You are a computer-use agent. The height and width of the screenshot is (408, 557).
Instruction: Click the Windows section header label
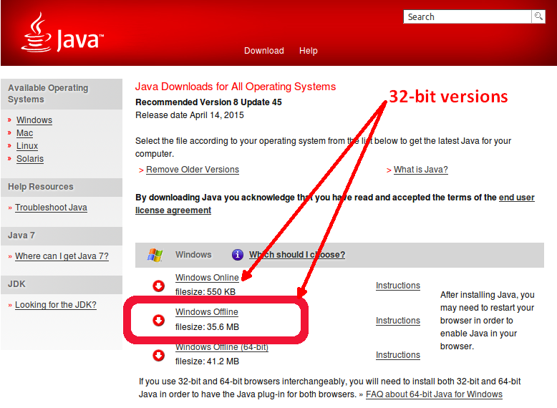pyautogui.click(x=193, y=255)
